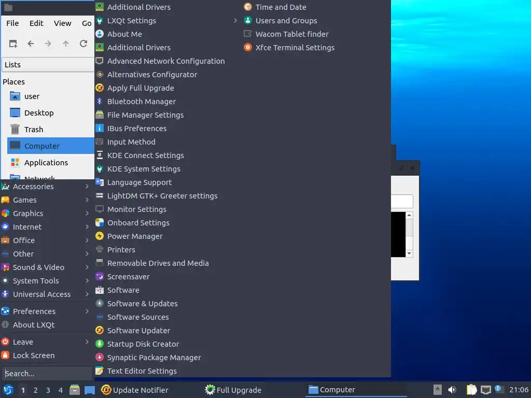Image resolution: width=531 pixels, height=398 pixels.
Task: Expand the Games category
Action: coord(46,200)
